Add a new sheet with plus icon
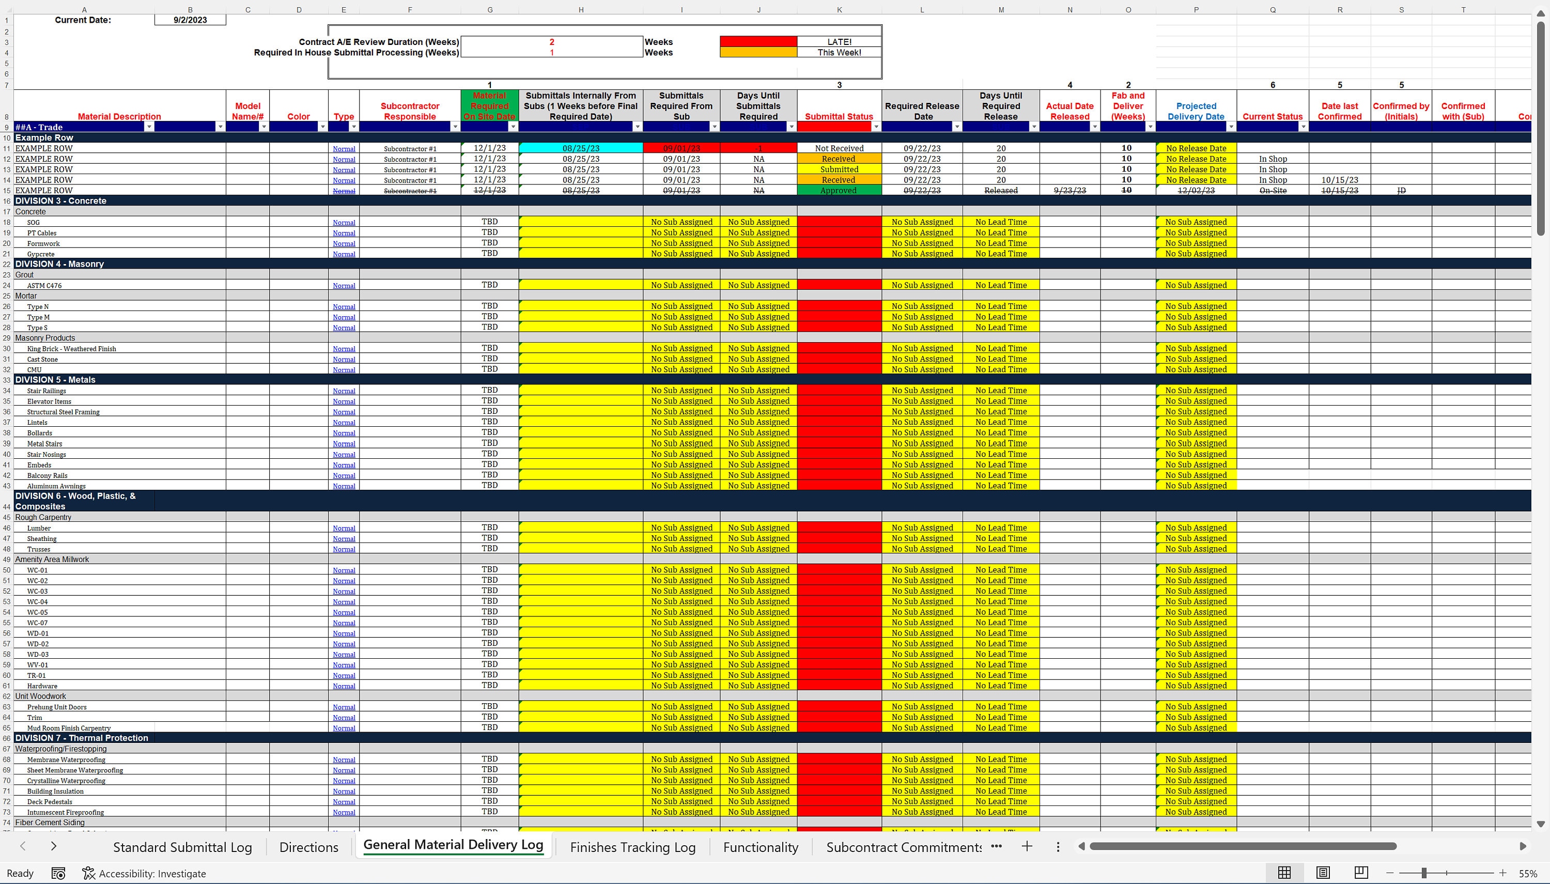The width and height of the screenshot is (1550, 884). tap(1027, 846)
